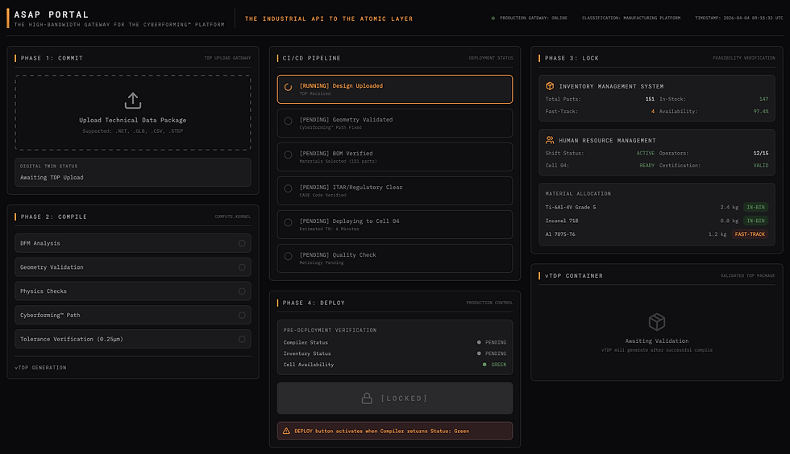Screen dimensions: 790x454
Task: Toggle the DFM Analysis status circle
Action: [x=242, y=243]
